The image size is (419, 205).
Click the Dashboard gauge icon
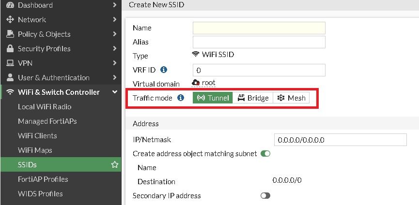tap(10, 5)
